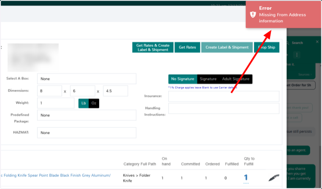Click the Category Full Path column header
322x189 pixels.
pyautogui.click(x=140, y=164)
